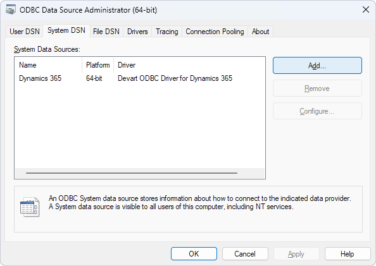Select the System DSN tab
Screen dimensions: 376x266
(x=66, y=30)
